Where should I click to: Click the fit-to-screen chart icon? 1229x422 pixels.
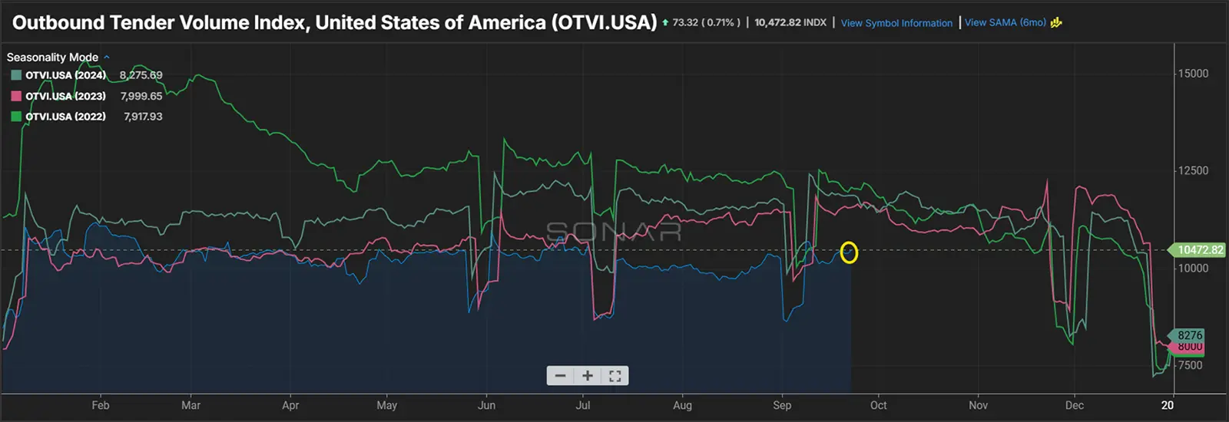click(x=614, y=376)
